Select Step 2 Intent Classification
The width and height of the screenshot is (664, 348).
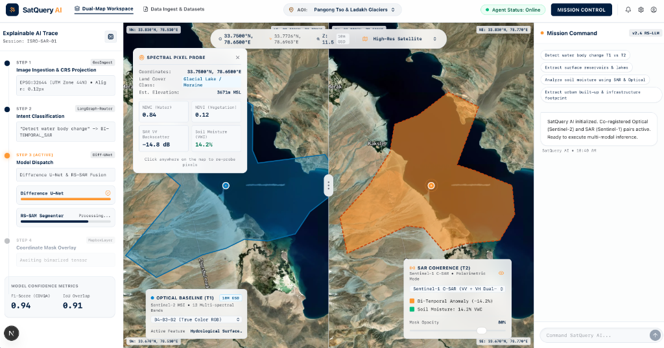click(x=40, y=116)
